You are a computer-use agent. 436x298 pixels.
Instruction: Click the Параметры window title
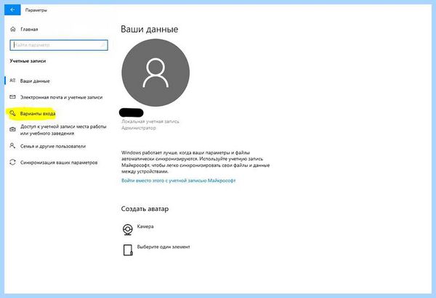[x=36, y=10]
